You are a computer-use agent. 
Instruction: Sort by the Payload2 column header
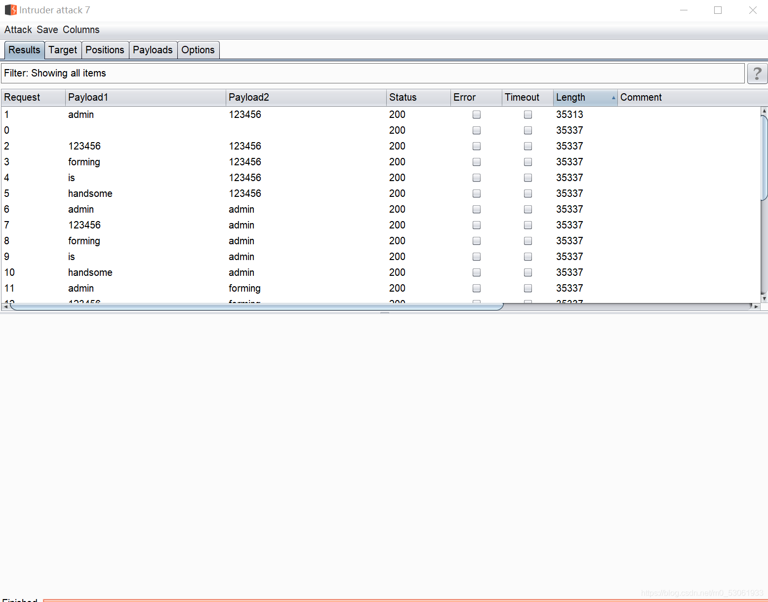306,97
